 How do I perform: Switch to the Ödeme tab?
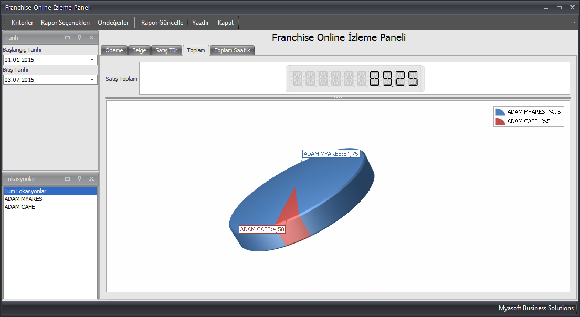click(x=114, y=50)
